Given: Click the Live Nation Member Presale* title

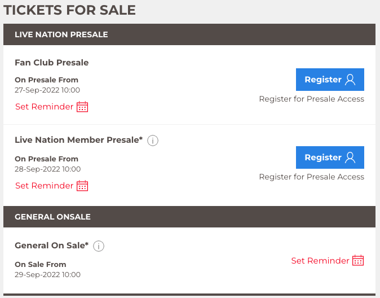Looking at the screenshot, I should [x=78, y=140].
